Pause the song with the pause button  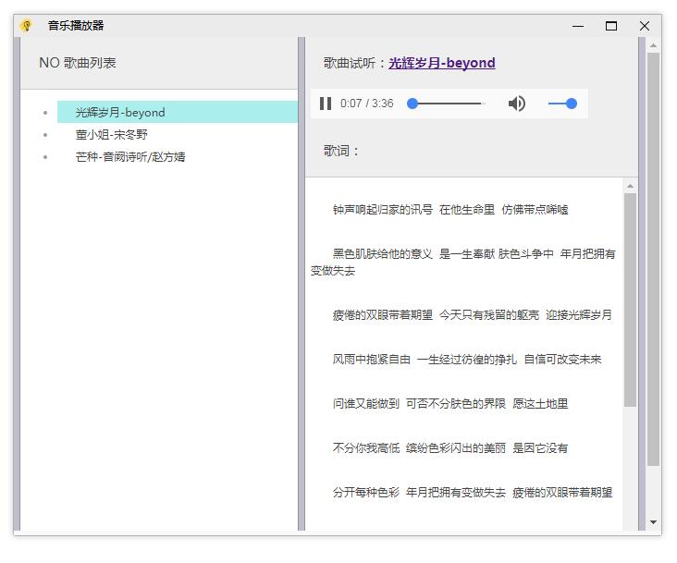[326, 104]
